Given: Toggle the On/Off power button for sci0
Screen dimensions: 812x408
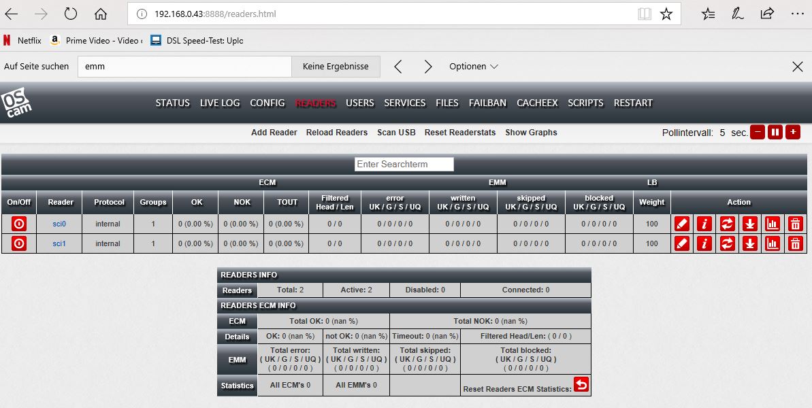Looking at the screenshot, I should pos(19,223).
